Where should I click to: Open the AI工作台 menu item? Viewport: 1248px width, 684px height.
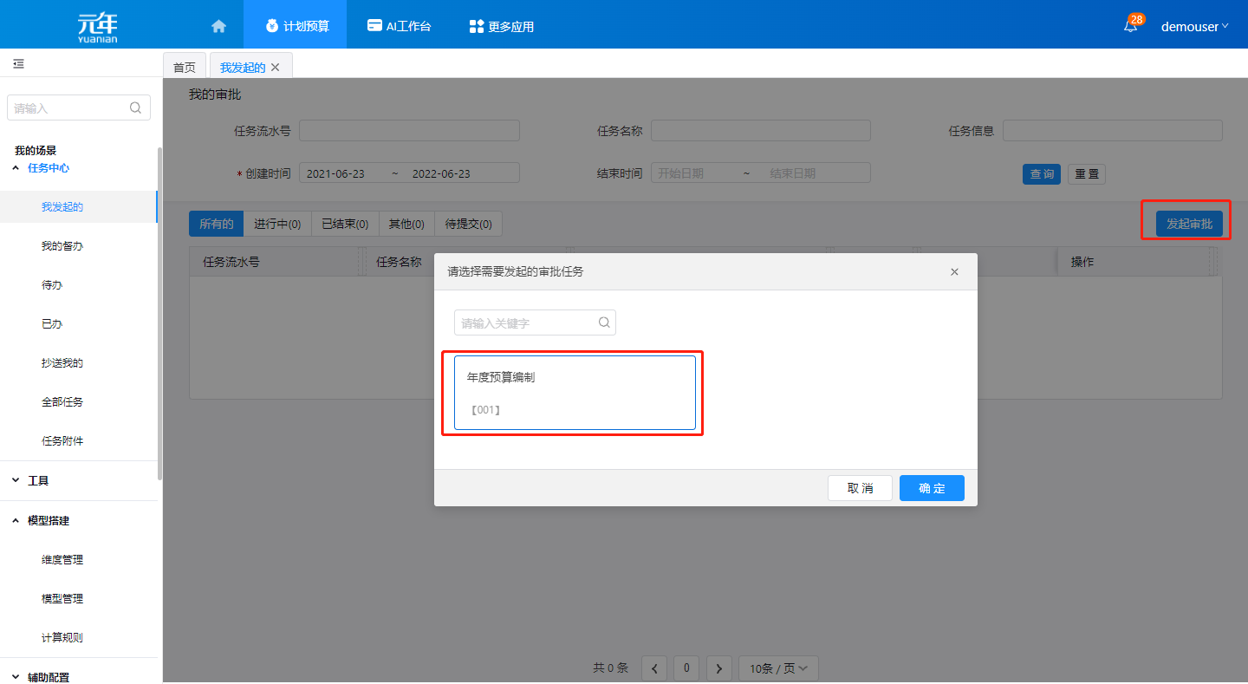point(399,26)
